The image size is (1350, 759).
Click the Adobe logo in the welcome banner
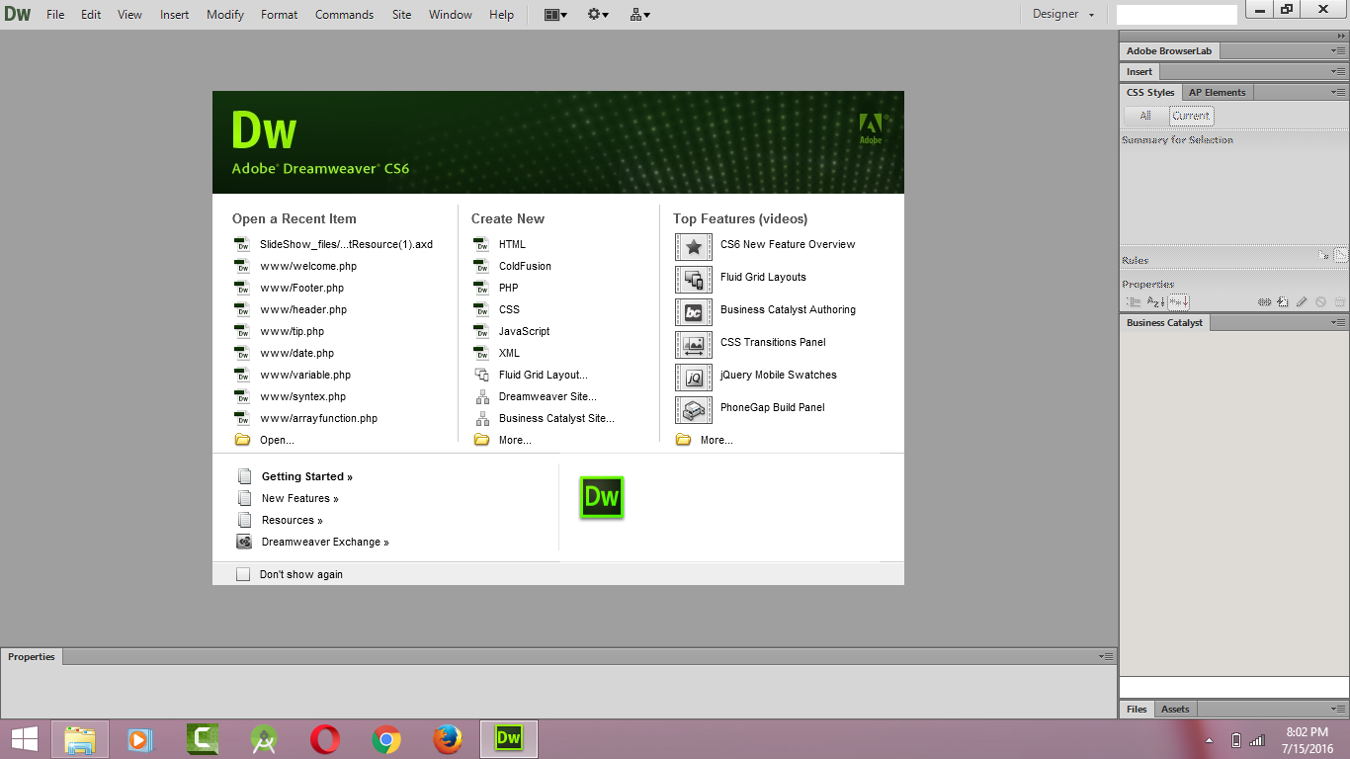870,128
